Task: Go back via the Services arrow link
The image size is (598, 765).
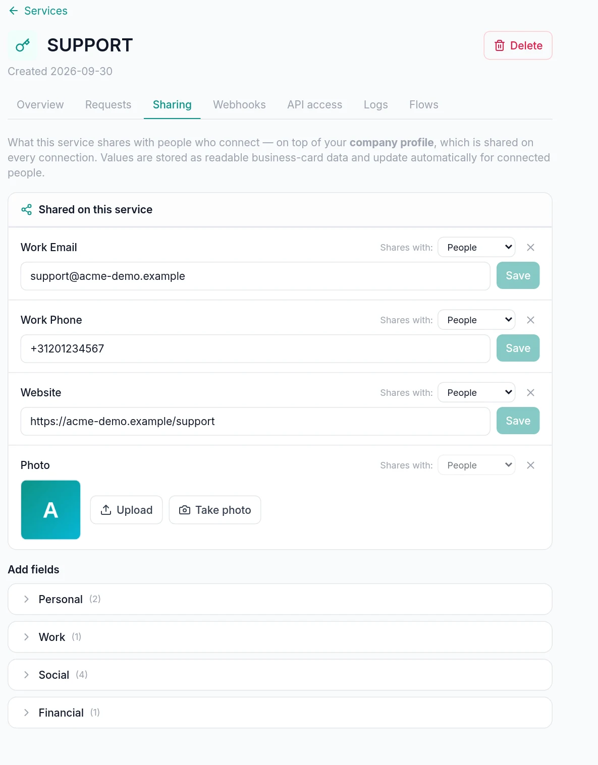Action: [x=38, y=11]
